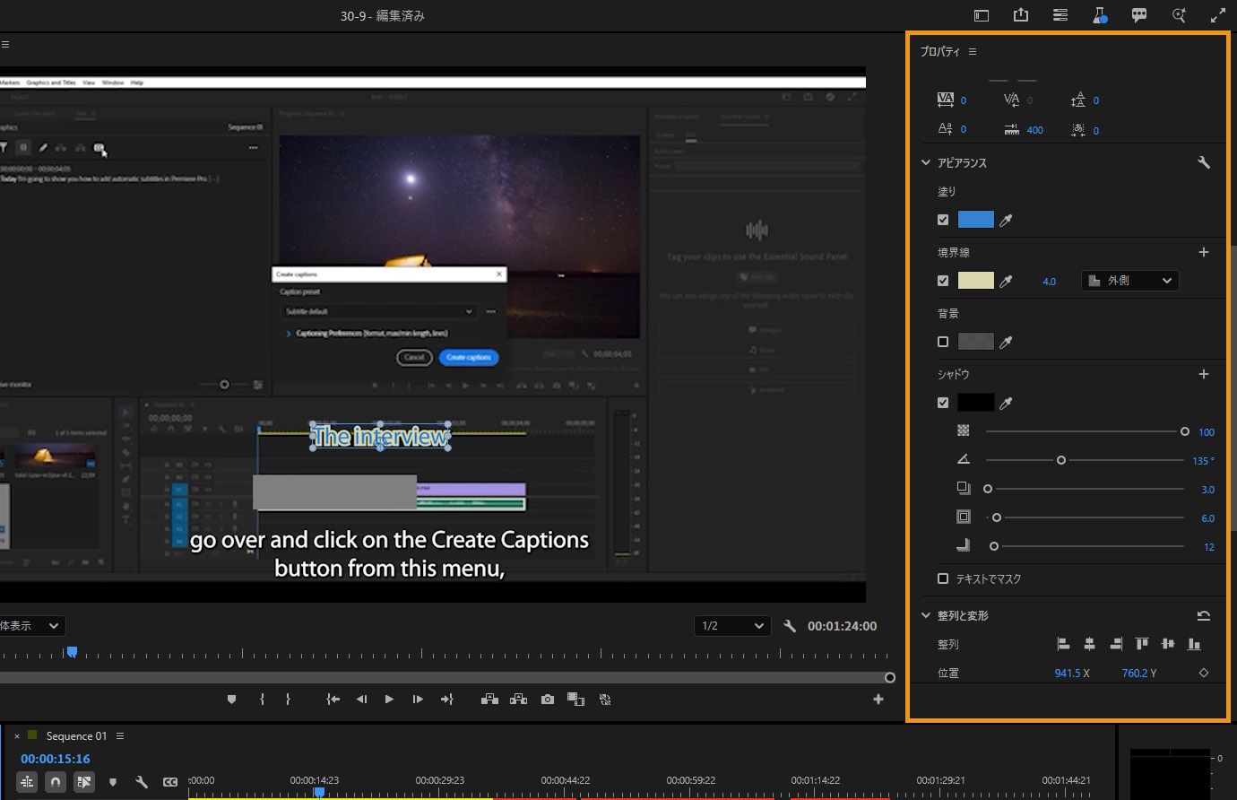The width and height of the screenshot is (1237, 800).
Task: Enable the テキストでマスク checkbox
Action: [x=943, y=578]
